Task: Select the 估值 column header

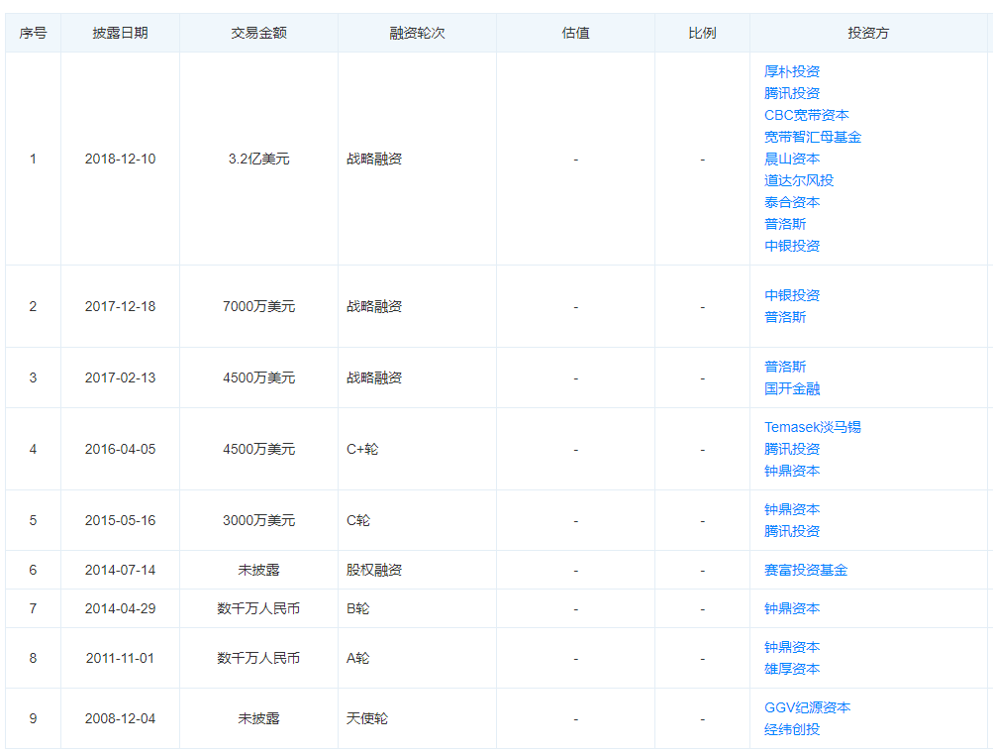Action: [575, 33]
